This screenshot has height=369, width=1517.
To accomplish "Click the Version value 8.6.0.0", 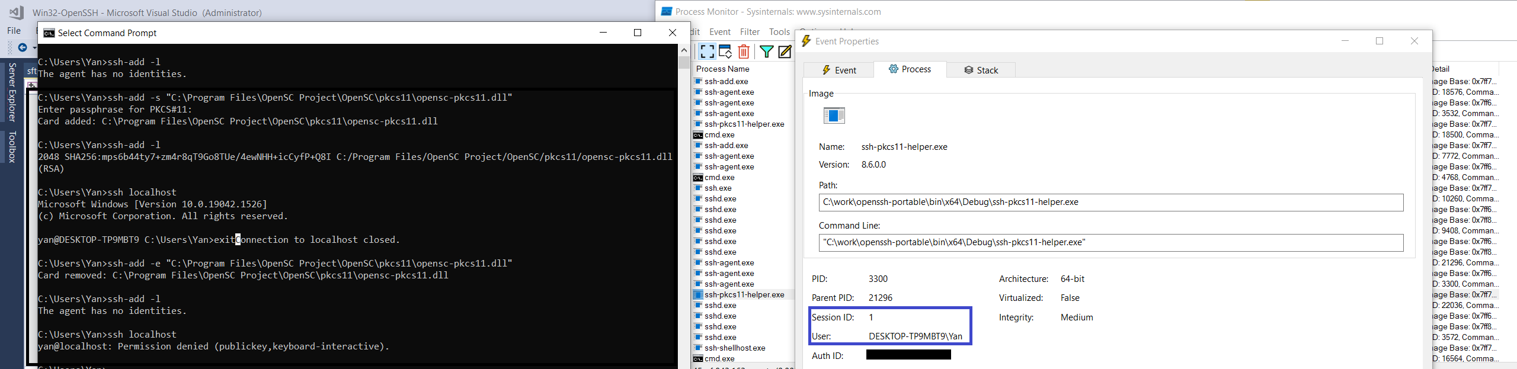I will (x=873, y=165).
